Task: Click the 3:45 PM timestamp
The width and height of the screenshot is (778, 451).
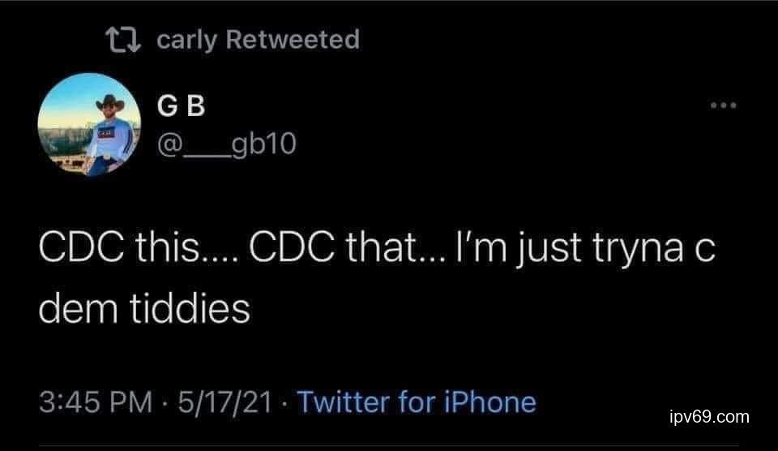Action: 97,402
